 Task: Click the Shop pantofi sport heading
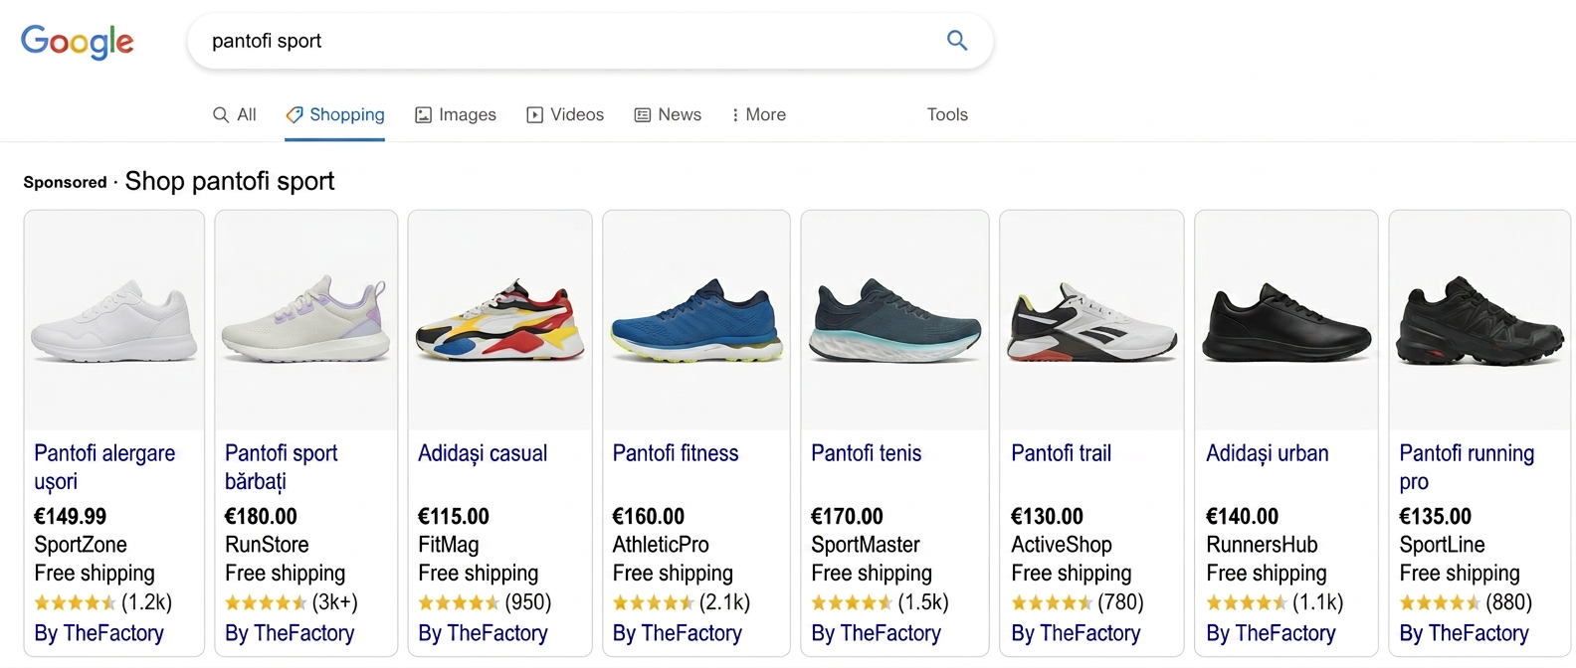[x=230, y=181]
